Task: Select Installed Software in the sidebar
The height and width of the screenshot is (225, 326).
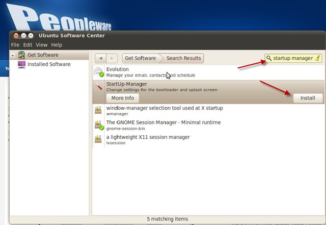Action: (49, 64)
